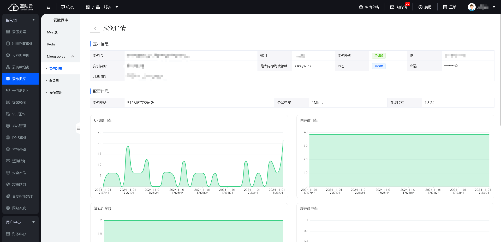Screen dimensions: 501x242
Task: Click the user avatar picture
Action: tap(472, 7)
